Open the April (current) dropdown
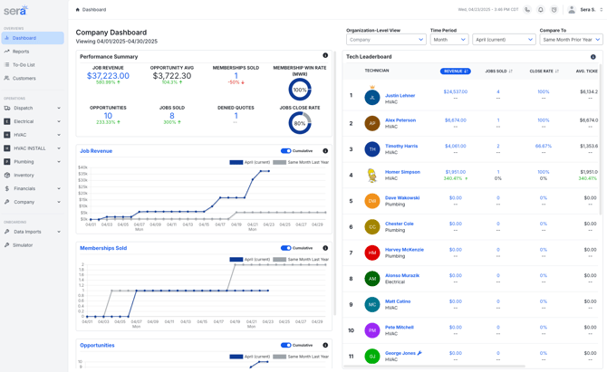Viewport: 607px width, 372px height. click(x=504, y=40)
